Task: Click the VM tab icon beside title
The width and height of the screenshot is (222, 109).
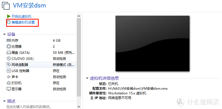Action: point(6,6)
